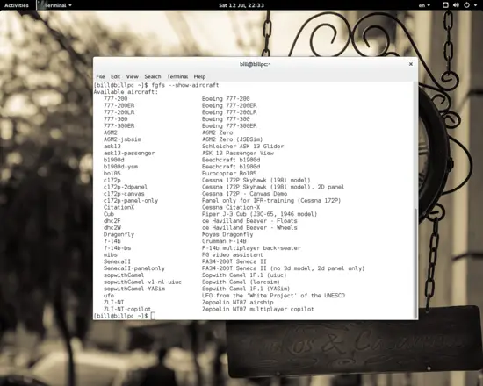Screen dimensions: 483x386
Task: Open the Edit menu
Action: [116, 76]
